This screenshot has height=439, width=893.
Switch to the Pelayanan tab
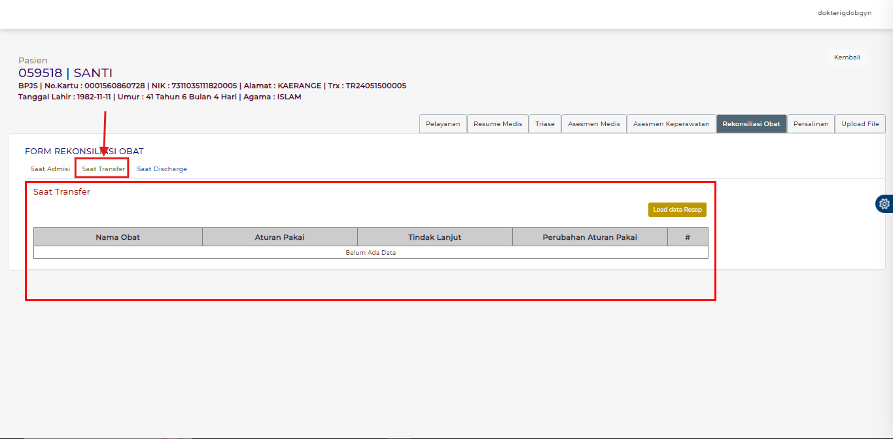point(443,124)
